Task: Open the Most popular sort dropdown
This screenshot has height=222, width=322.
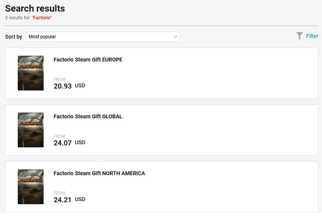Action: (x=103, y=37)
